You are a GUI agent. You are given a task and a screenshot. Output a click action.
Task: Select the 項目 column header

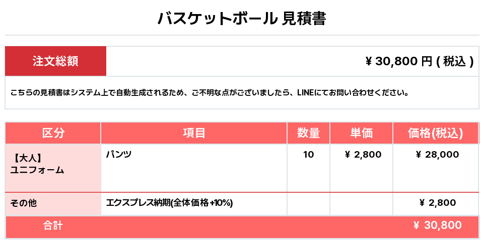[194, 133]
